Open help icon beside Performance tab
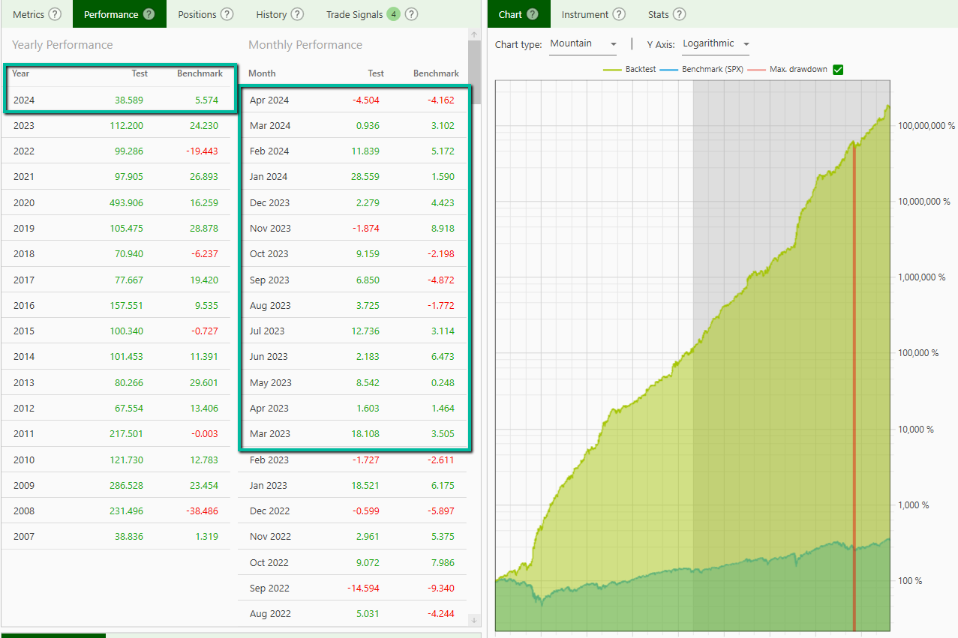The width and height of the screenshot is (958, 638). [149, 14]
